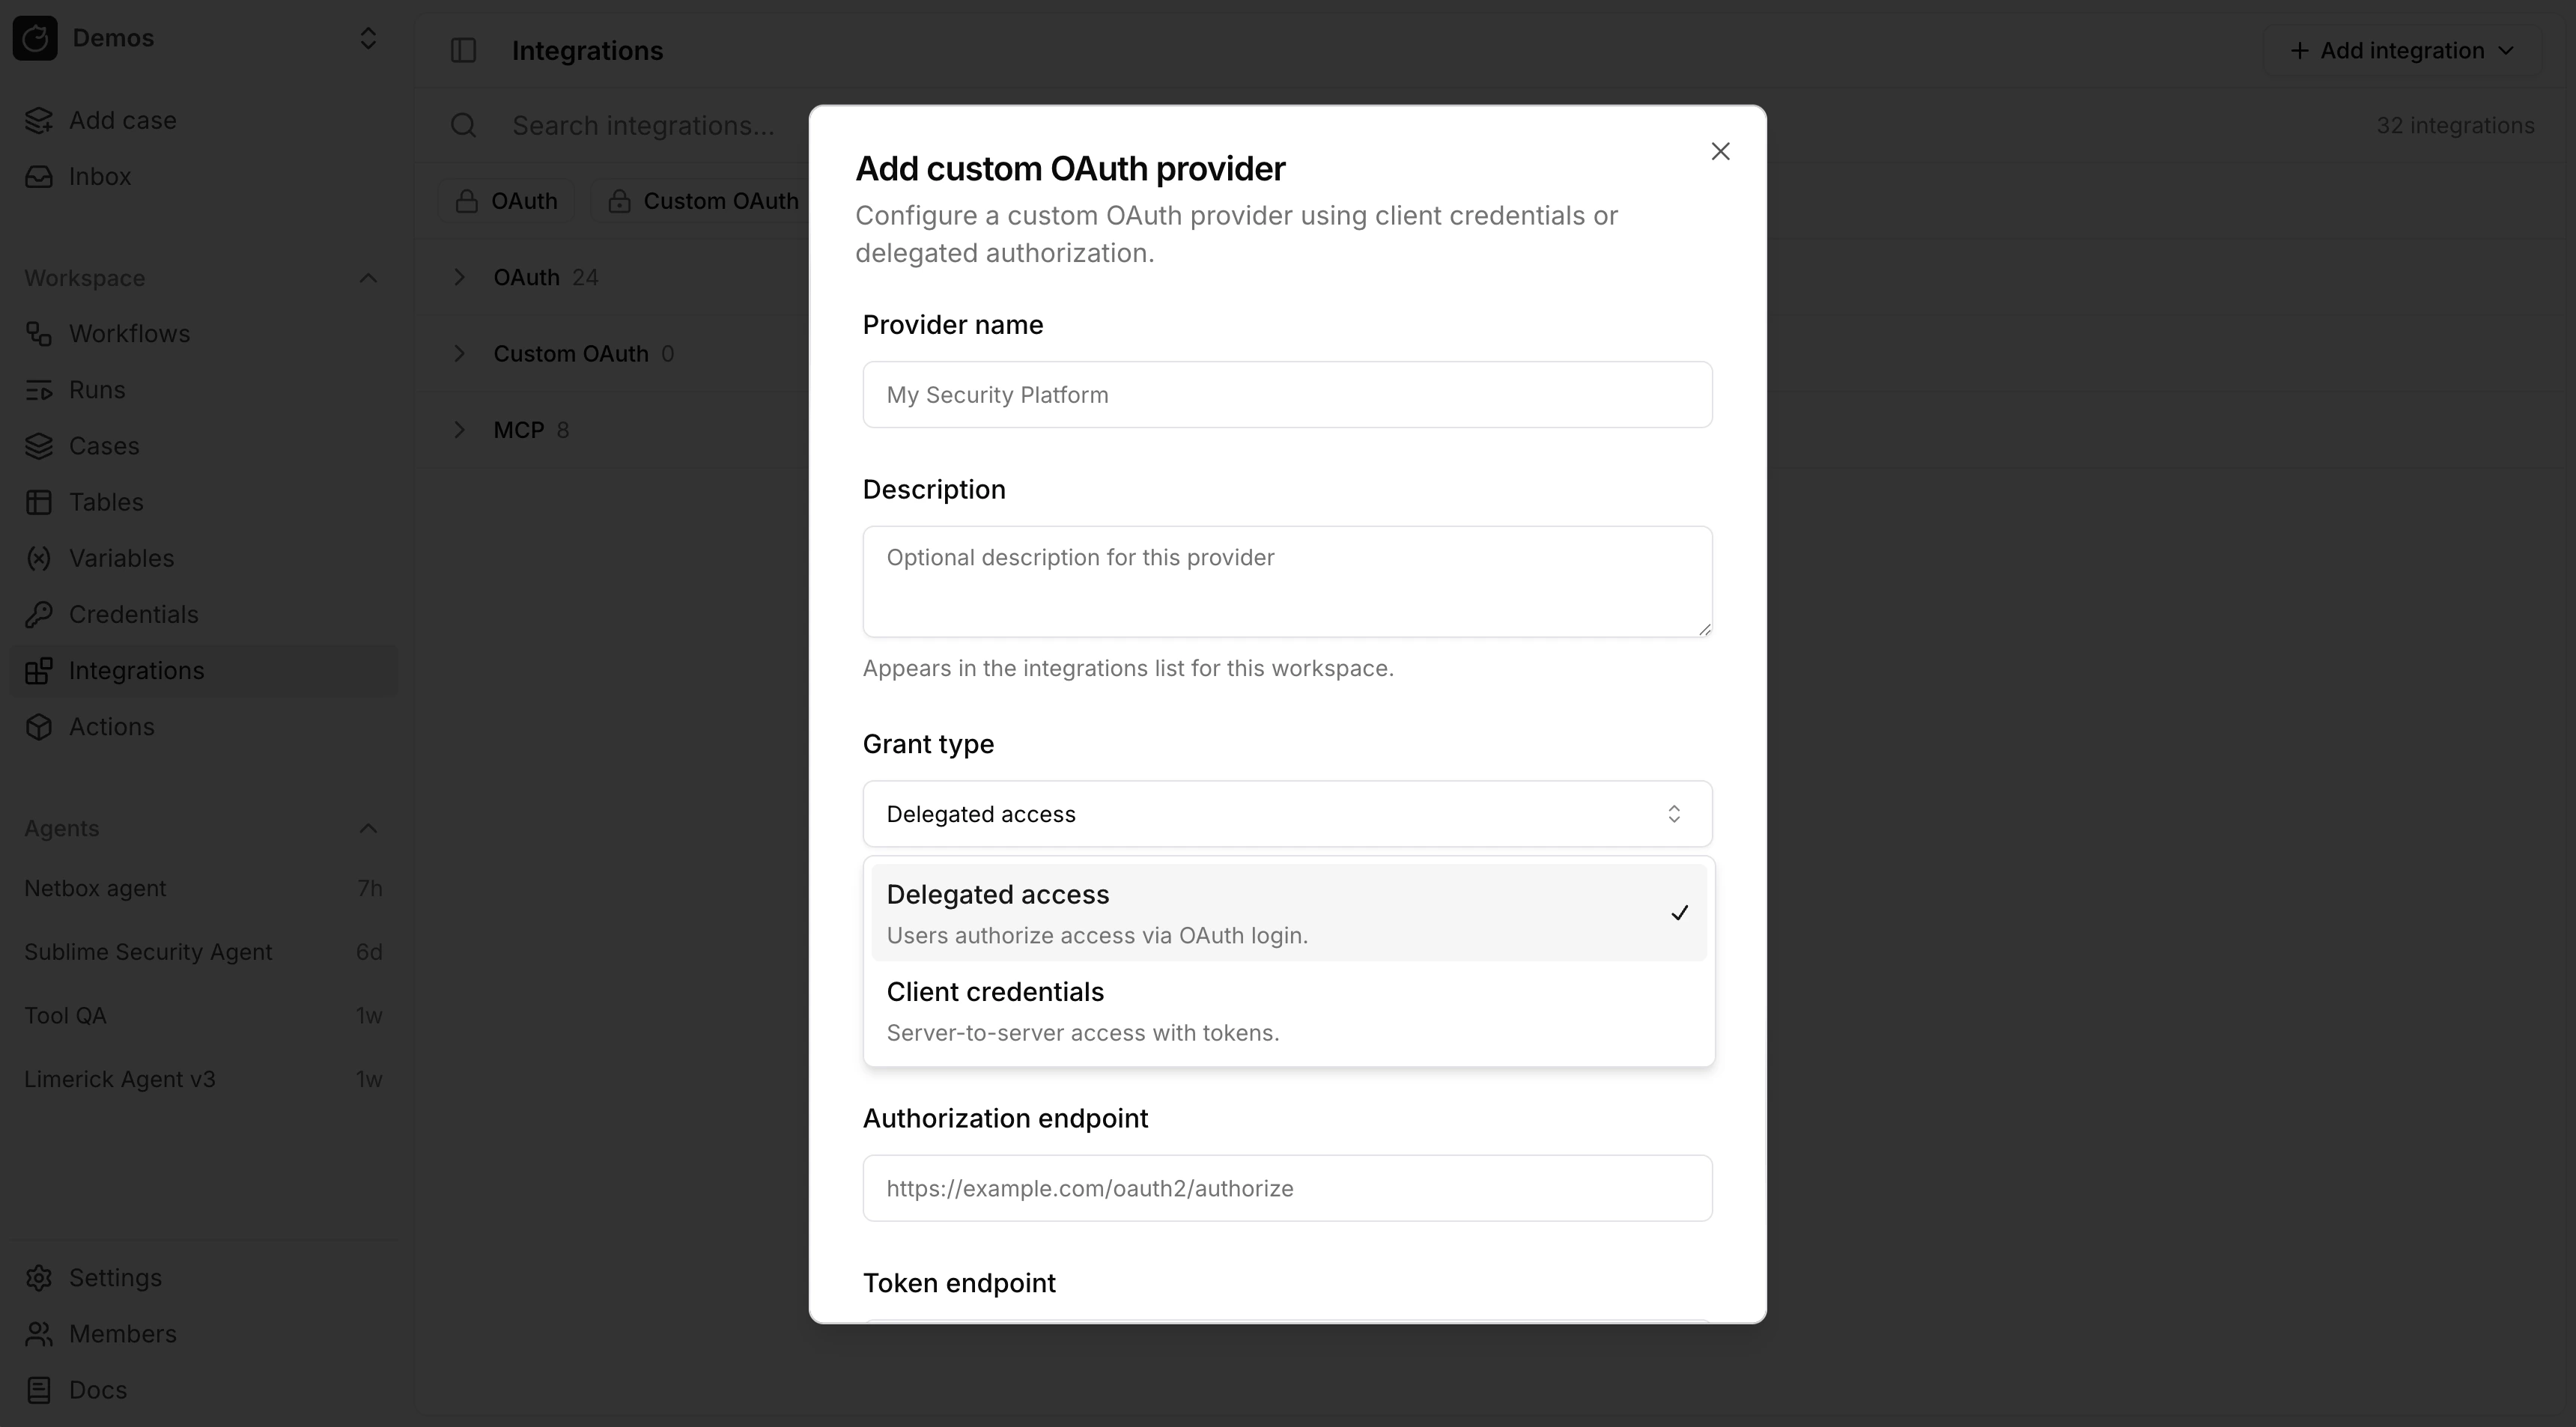This screenshot has width=2576, height=1427.
Task: Toggle the sidebar with the panel icon
Action: tap(464, 50)
